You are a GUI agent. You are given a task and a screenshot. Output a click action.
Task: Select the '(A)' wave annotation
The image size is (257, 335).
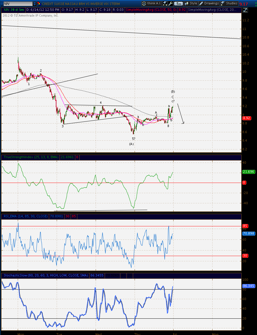131,144
